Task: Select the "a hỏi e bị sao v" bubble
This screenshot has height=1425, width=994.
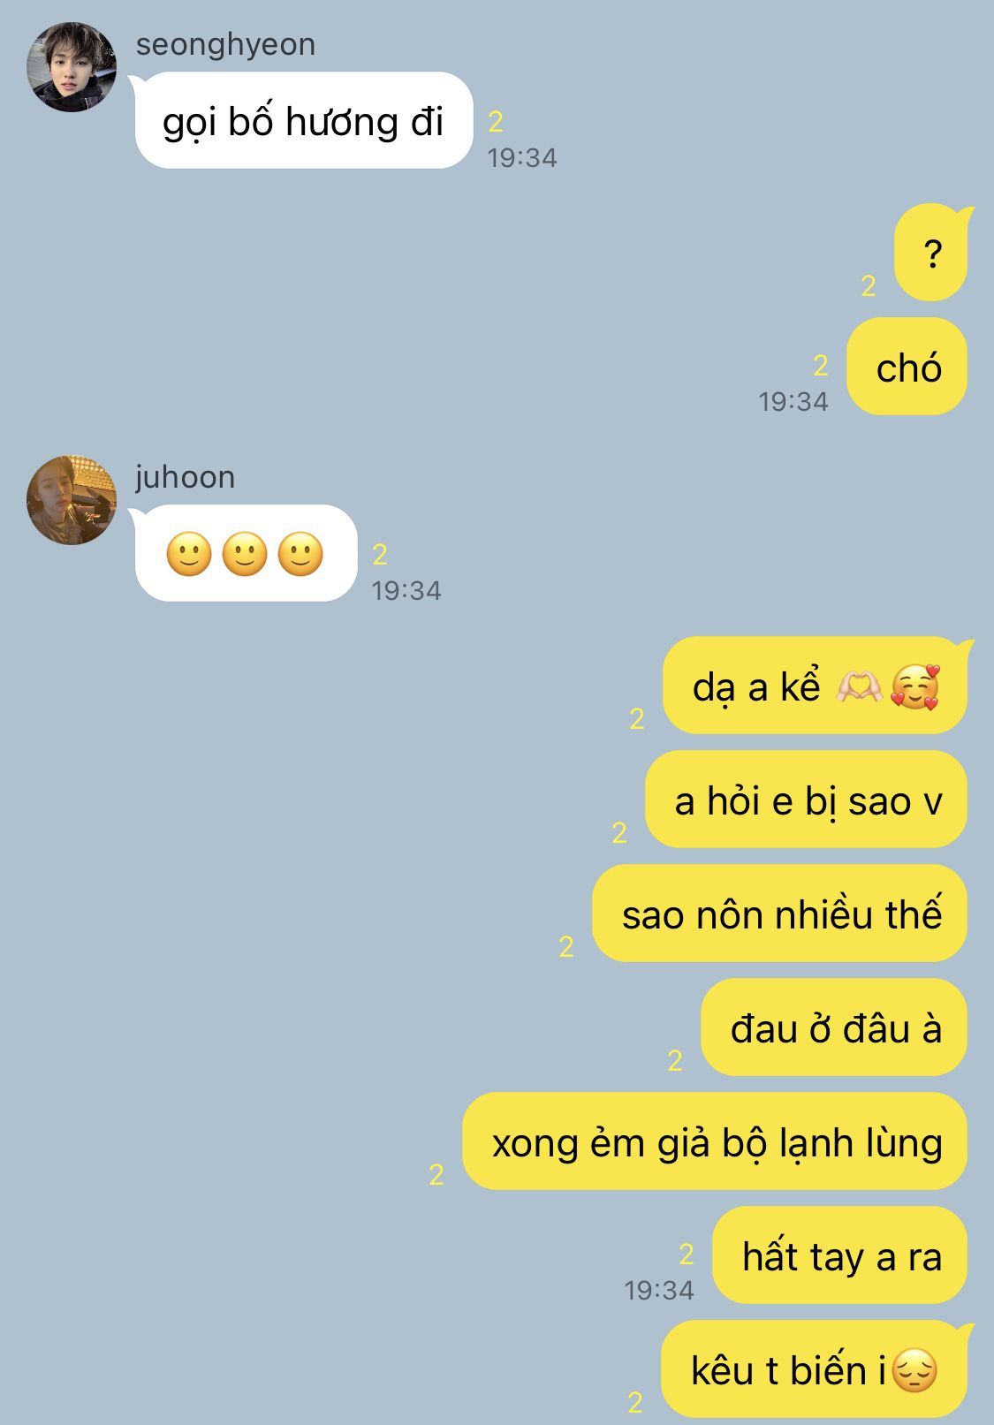Action: 806,800
